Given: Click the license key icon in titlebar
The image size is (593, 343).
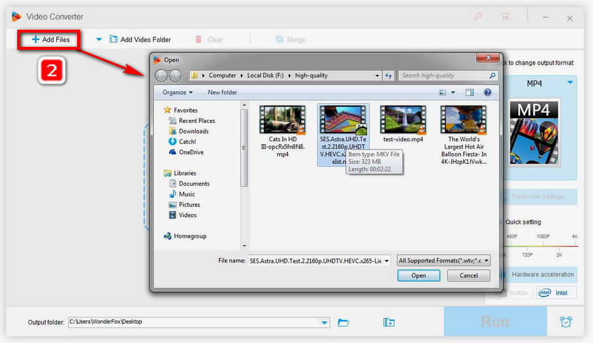Looking at the screenshot, I should tap(478, 17).
